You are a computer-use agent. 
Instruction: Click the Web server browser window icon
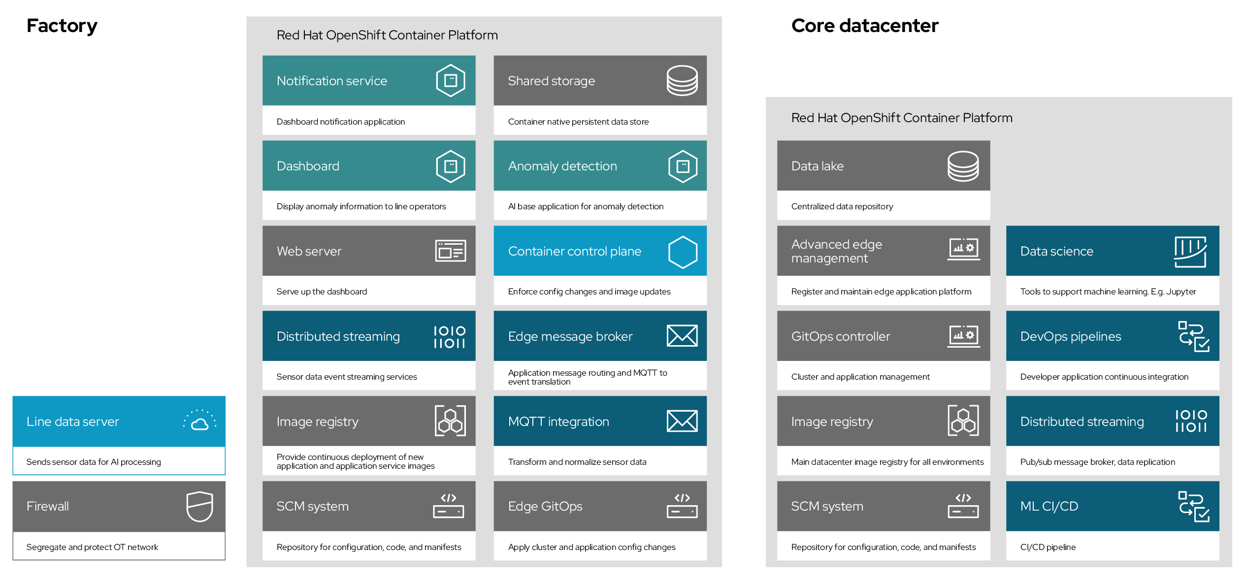[x=450, y=251]
